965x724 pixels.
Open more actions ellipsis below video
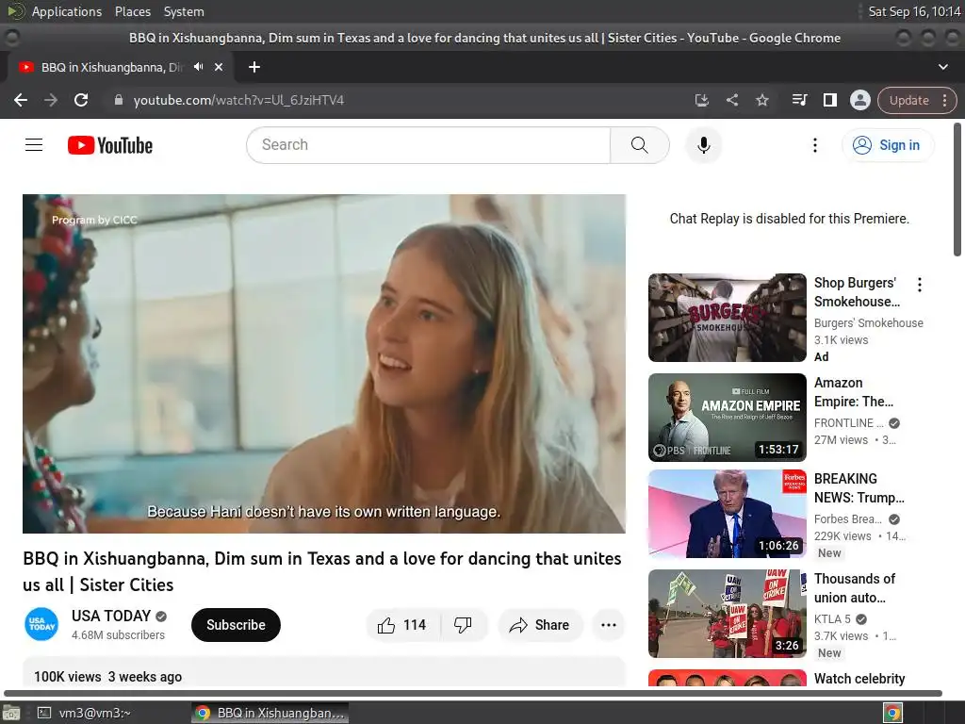(608, 625)
